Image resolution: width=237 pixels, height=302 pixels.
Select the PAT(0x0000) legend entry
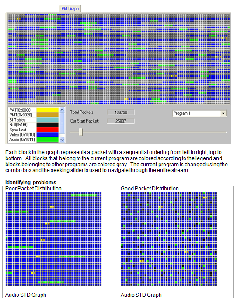tap(21, 110)
